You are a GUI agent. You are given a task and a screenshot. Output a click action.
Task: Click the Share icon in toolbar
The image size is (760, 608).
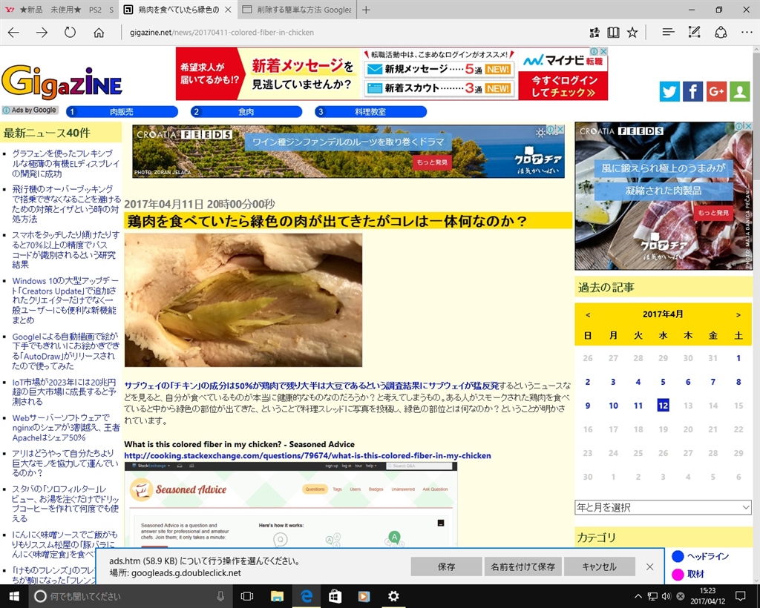[721, 33]
